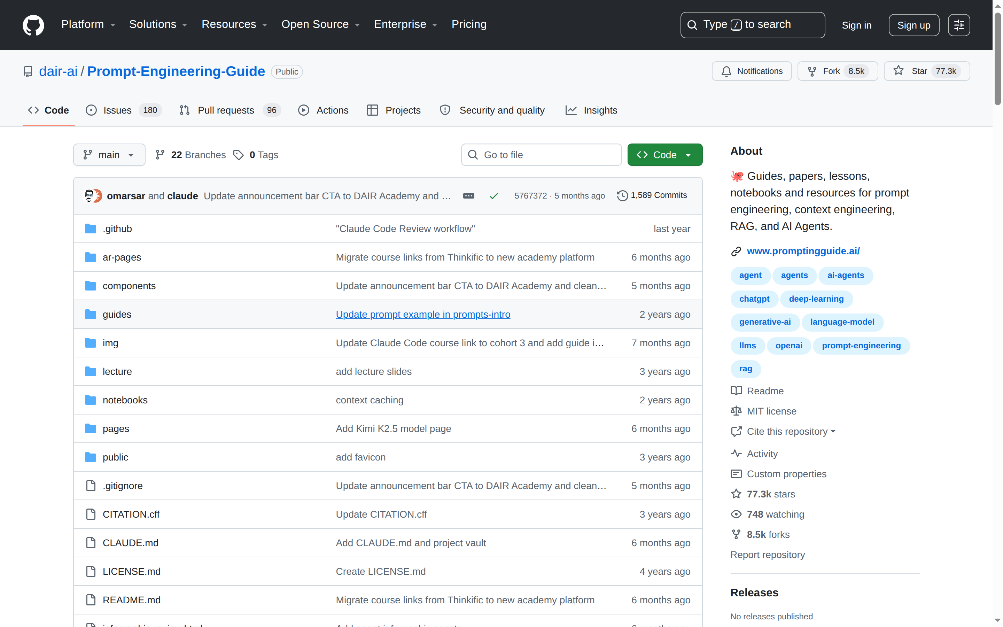Expand the main branch selector
The width and height of the screenshot is (1003, 627).
point(109,155)
